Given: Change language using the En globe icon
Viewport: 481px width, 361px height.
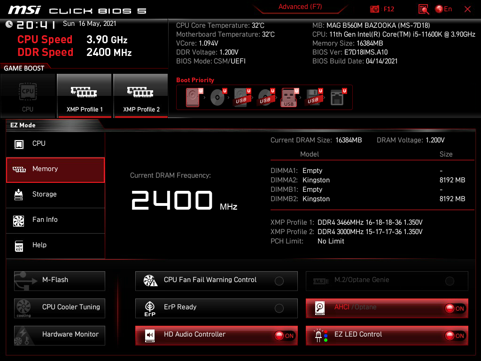Looking at the screenshot, I should (x=443, y=9).
